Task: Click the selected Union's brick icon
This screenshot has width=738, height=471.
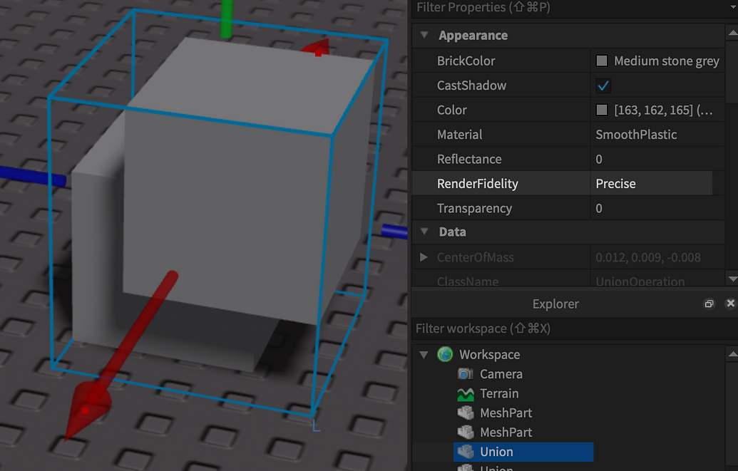Action: pos(464,452)
